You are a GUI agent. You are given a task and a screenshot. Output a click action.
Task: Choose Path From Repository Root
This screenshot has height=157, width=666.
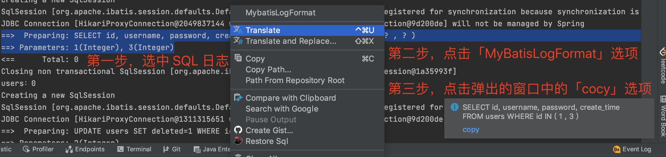[295, 80]
